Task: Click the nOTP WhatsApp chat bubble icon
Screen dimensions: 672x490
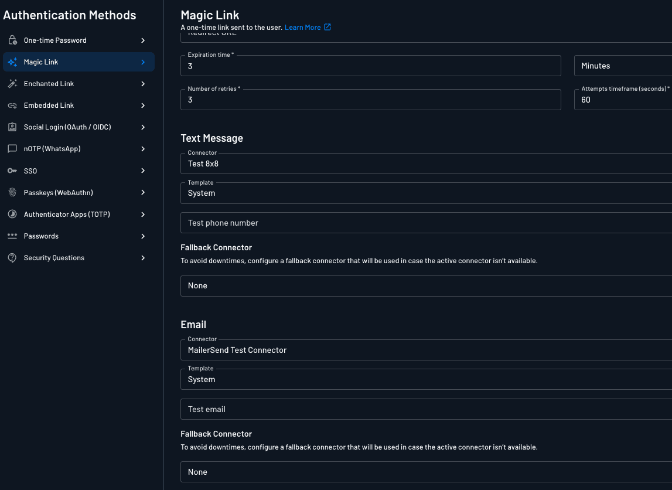Action: (12, 149)
